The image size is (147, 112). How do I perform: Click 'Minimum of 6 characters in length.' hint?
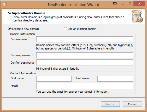click(x=57, y=69)
